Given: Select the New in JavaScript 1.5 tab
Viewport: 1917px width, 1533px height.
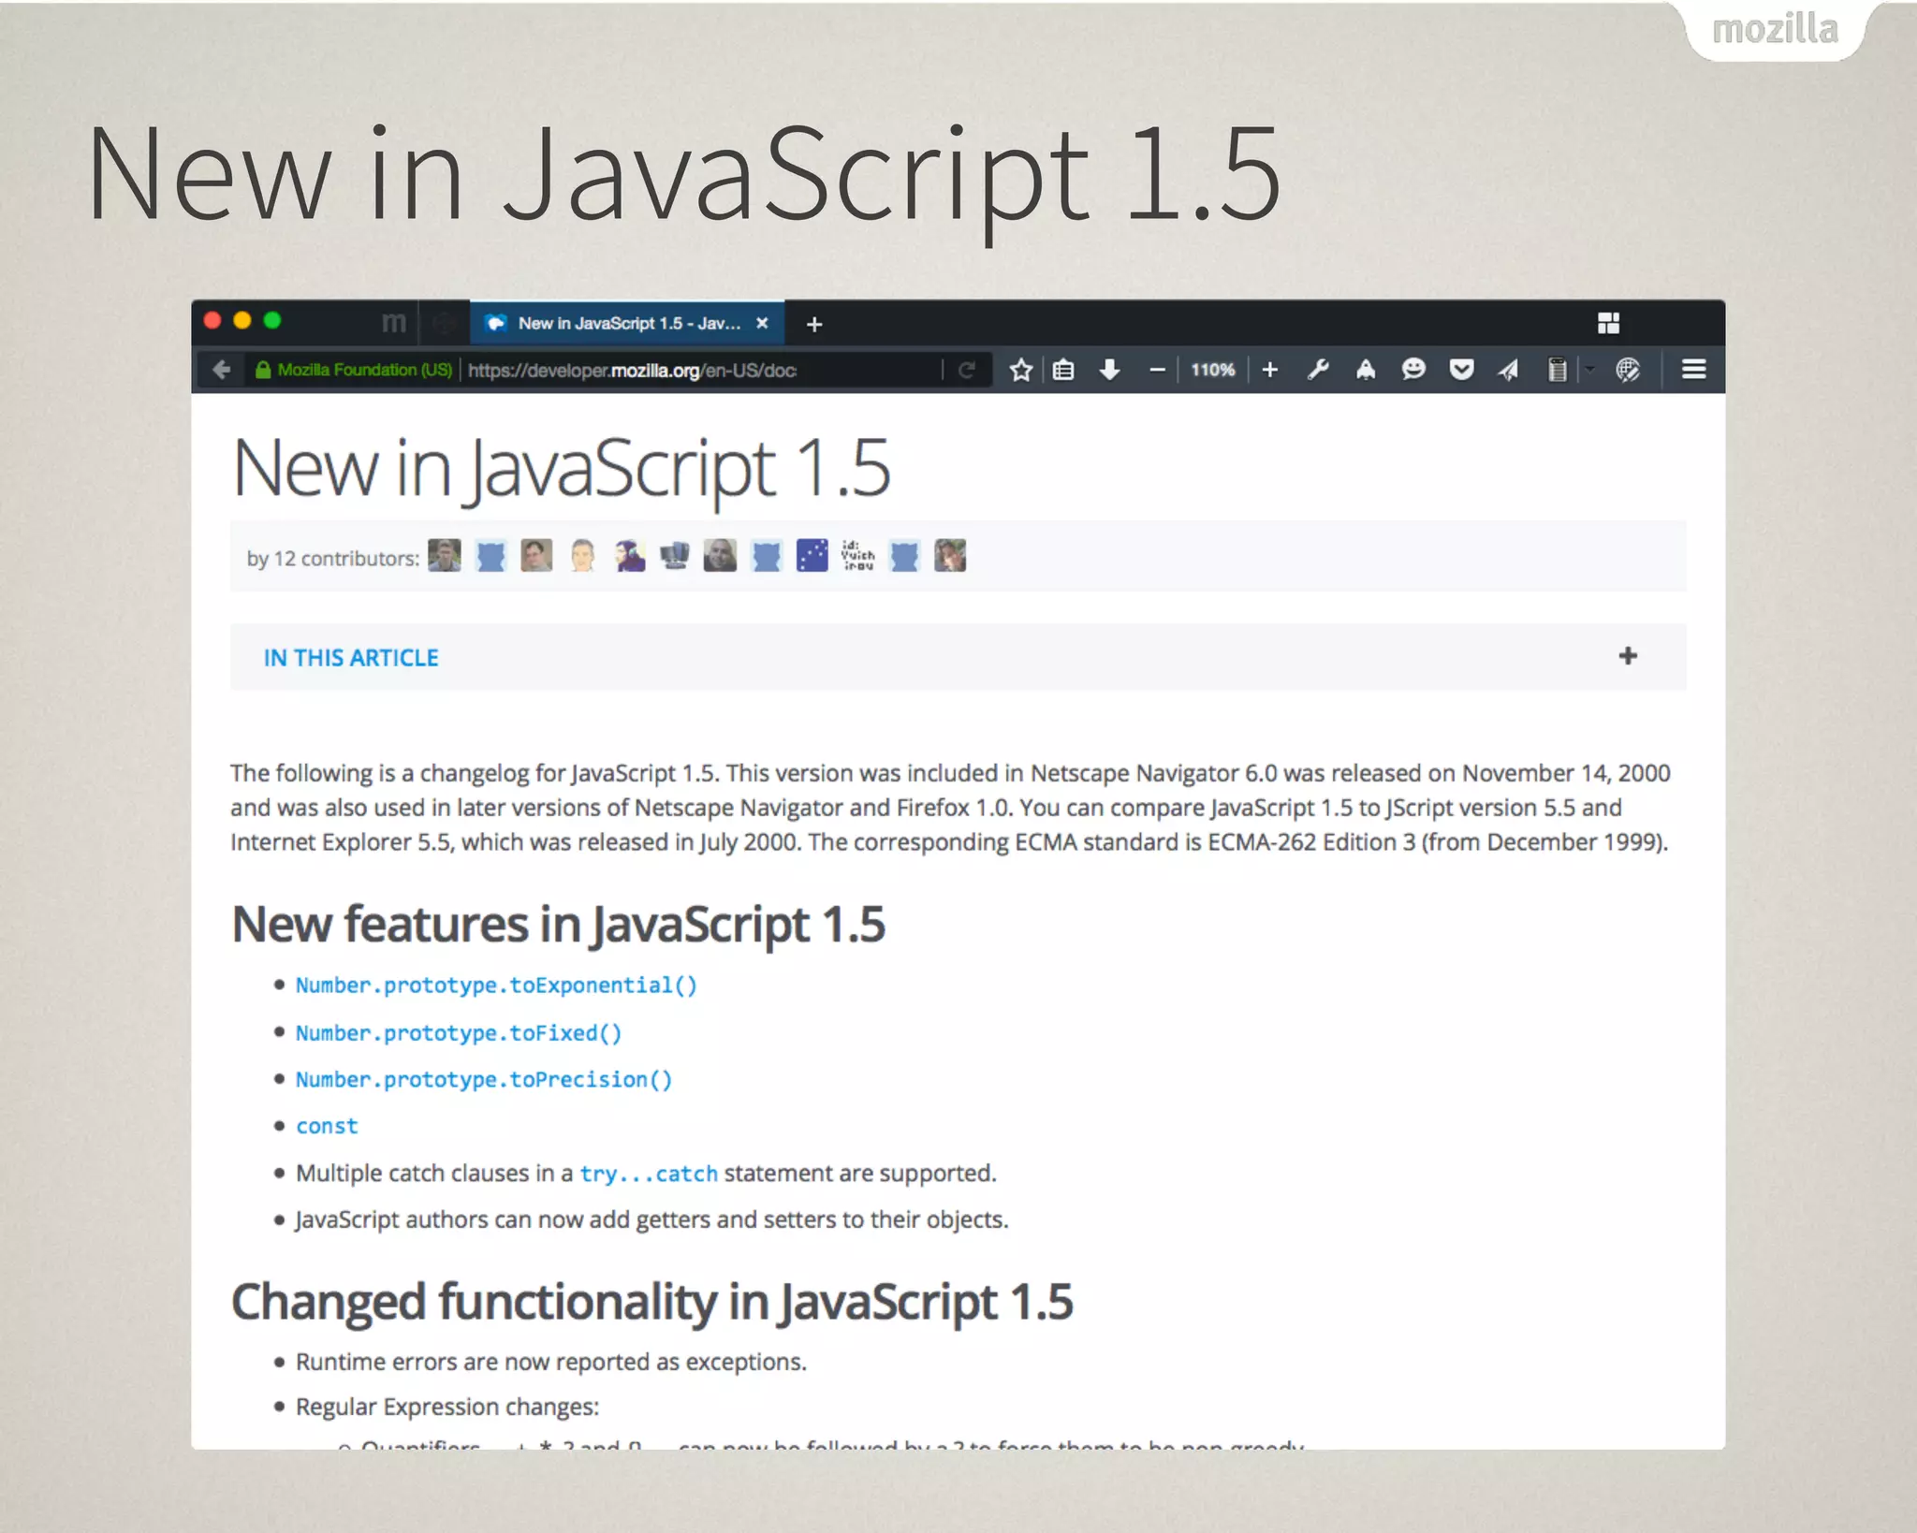Looking at the screenshot, I should pyautogui.click(x=626, y=323).
